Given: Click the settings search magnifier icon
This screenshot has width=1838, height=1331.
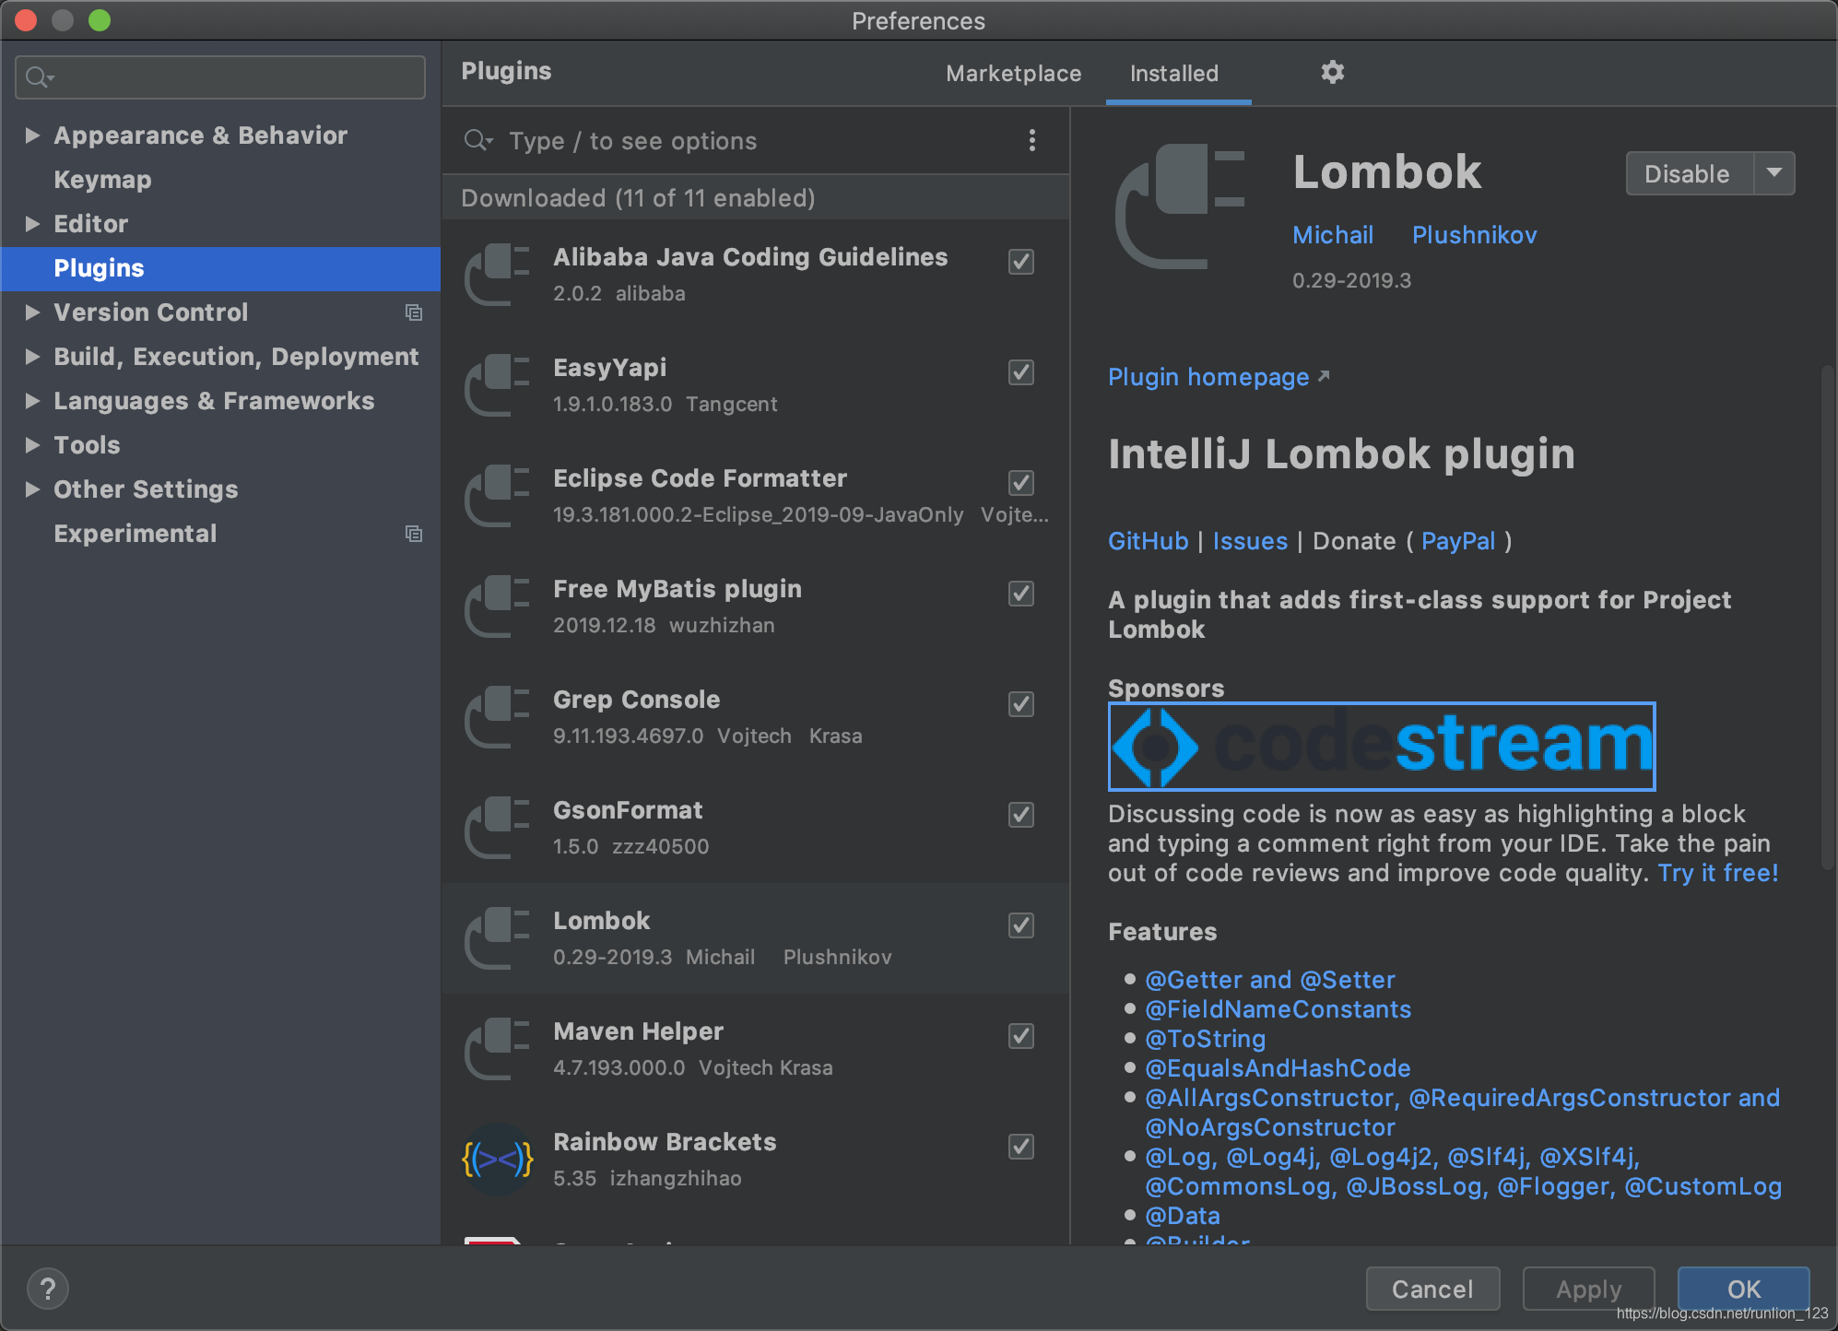Looking at the screenshot, I should (39, 77).
